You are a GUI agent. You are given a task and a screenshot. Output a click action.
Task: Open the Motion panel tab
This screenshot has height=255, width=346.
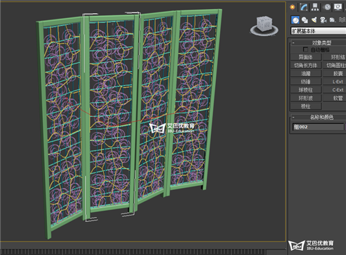pos(327,7)
